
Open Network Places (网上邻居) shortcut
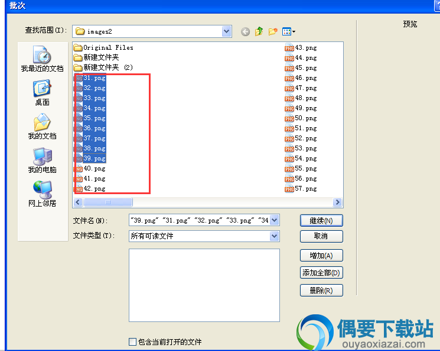point(42,194)
